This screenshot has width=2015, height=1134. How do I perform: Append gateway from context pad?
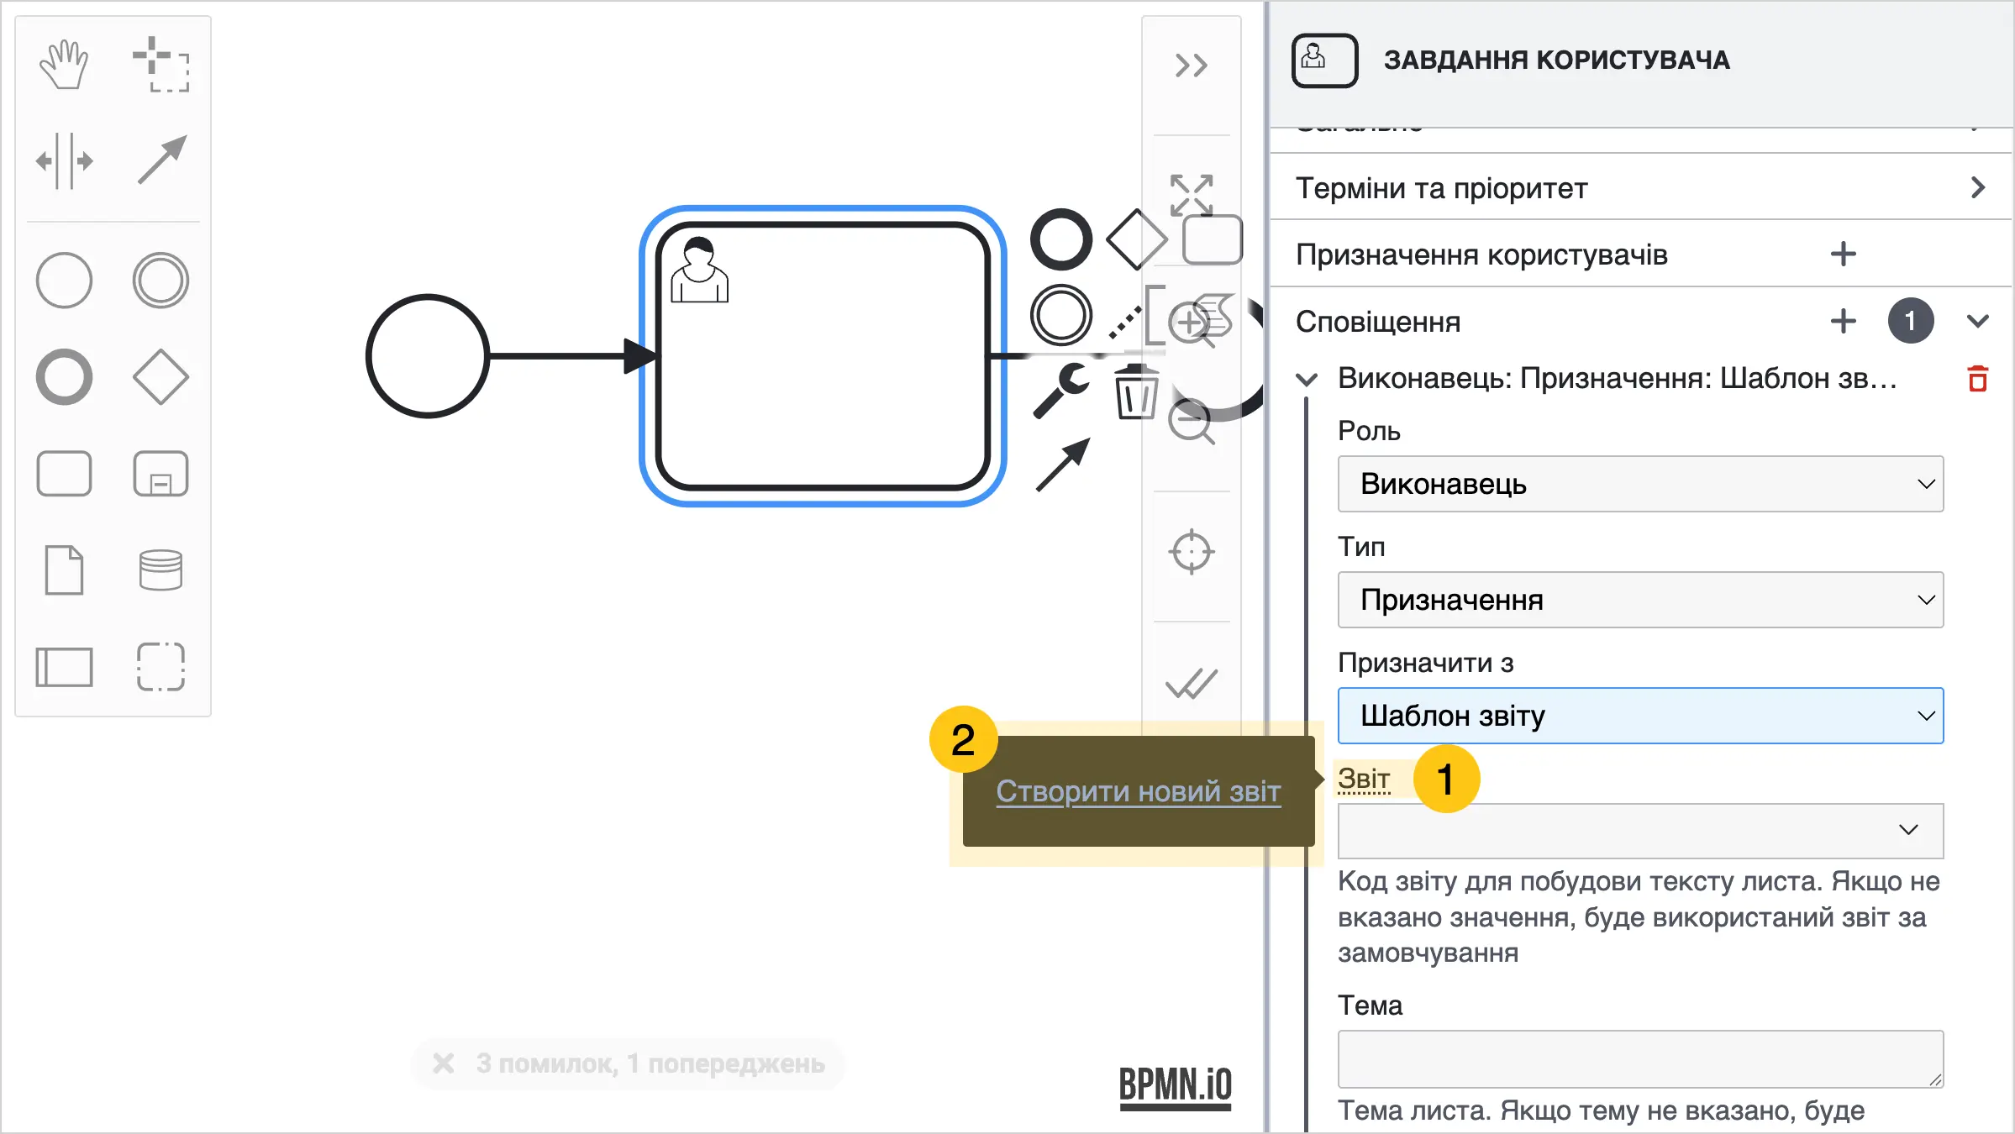pos(1136,239)
